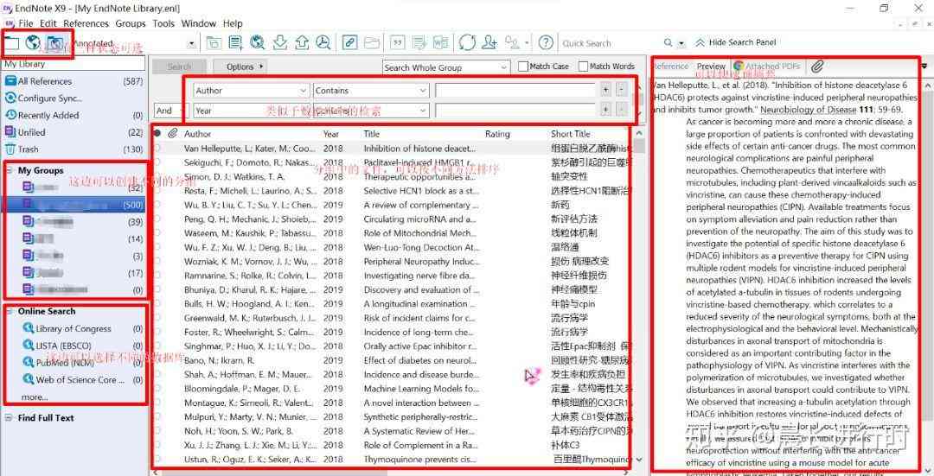Sort by the read status dot column header
Viewport: 934px width, 476px height.
(x=157, y=134)
